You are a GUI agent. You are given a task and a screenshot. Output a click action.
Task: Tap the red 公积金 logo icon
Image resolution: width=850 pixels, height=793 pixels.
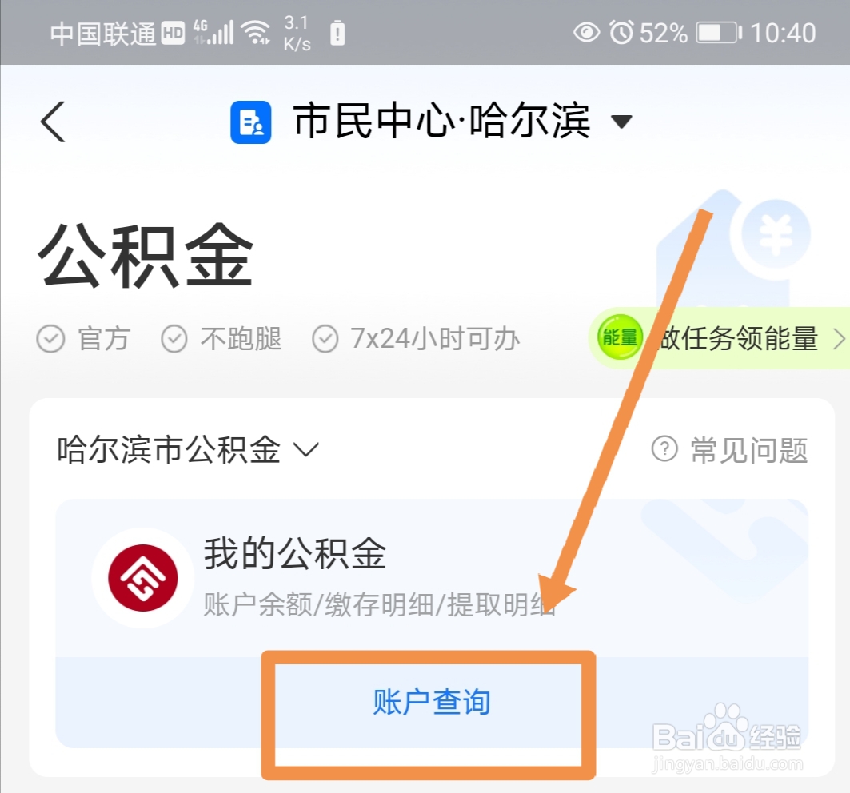coord(143,578)
